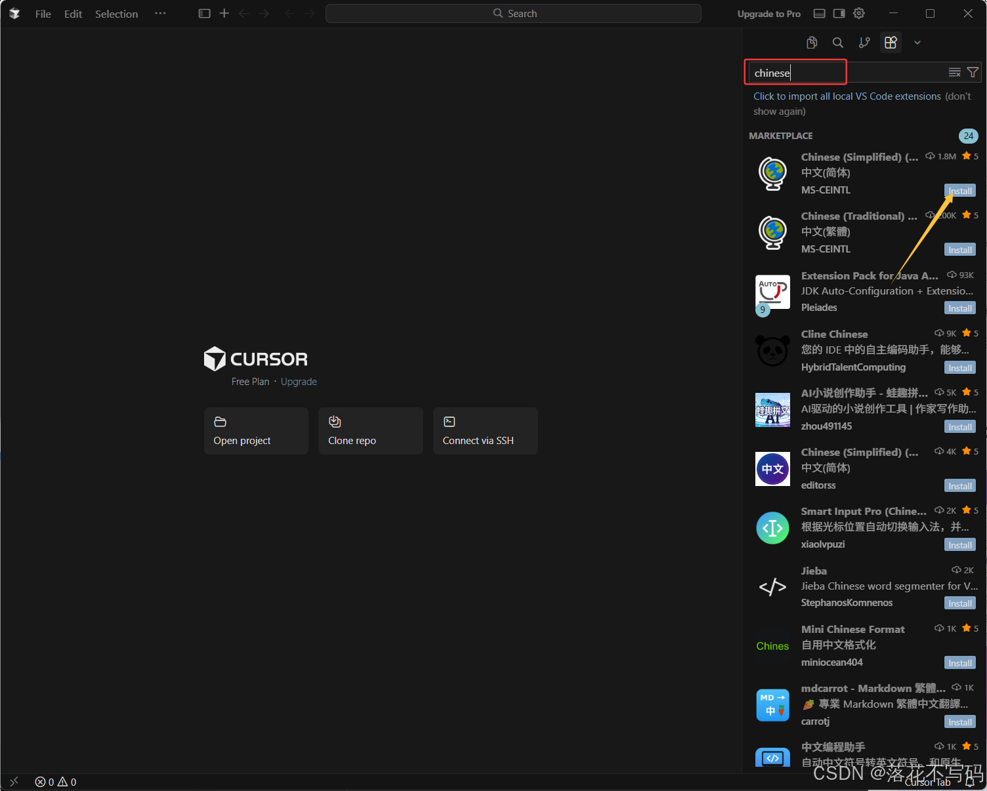Click the 'xiaolvpuzi' publisher name
Image resolution: width=987 pixels, height=791 pixels.
(823, 544)
